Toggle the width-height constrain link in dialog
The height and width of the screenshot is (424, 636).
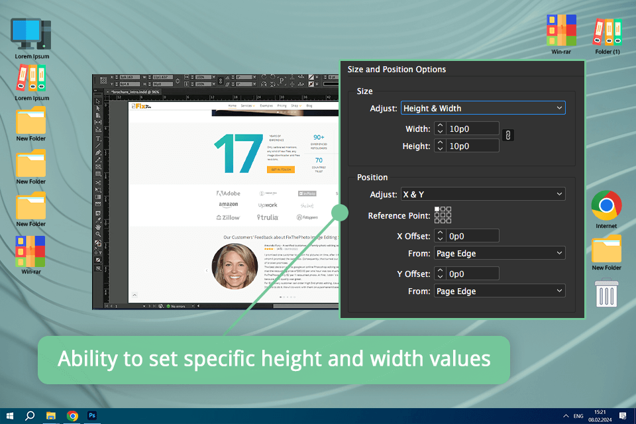pos(508,135)
